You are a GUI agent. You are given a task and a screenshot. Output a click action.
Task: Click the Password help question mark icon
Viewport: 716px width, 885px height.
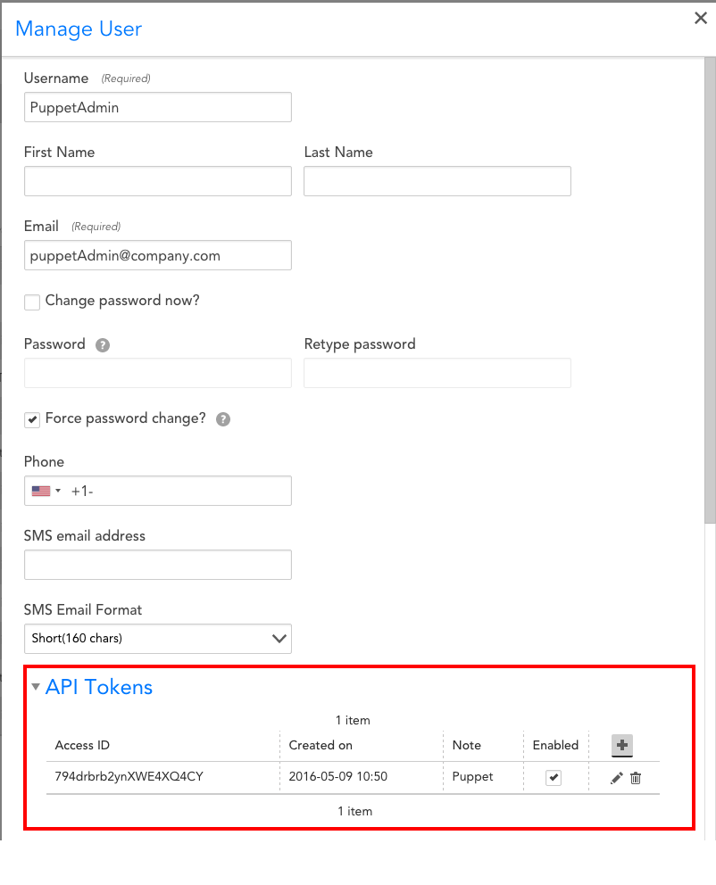[x=103, y=345]
